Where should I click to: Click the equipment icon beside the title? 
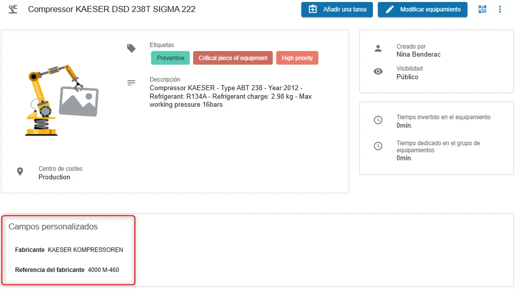tap(13, 9)
